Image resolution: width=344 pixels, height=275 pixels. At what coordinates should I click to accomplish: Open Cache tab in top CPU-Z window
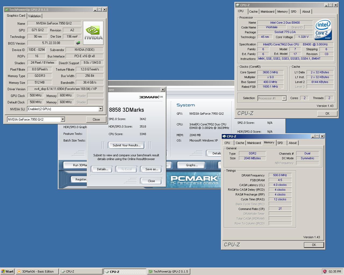coord(253,12)
